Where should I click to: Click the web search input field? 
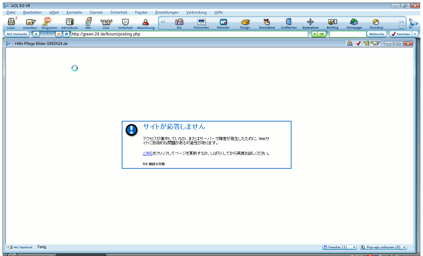[348, 34]
